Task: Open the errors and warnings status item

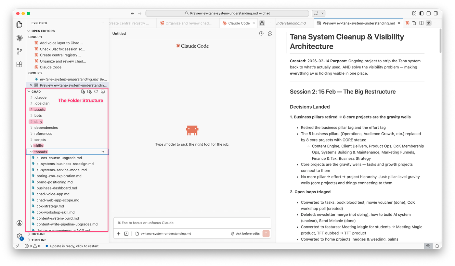Action: 32,246
